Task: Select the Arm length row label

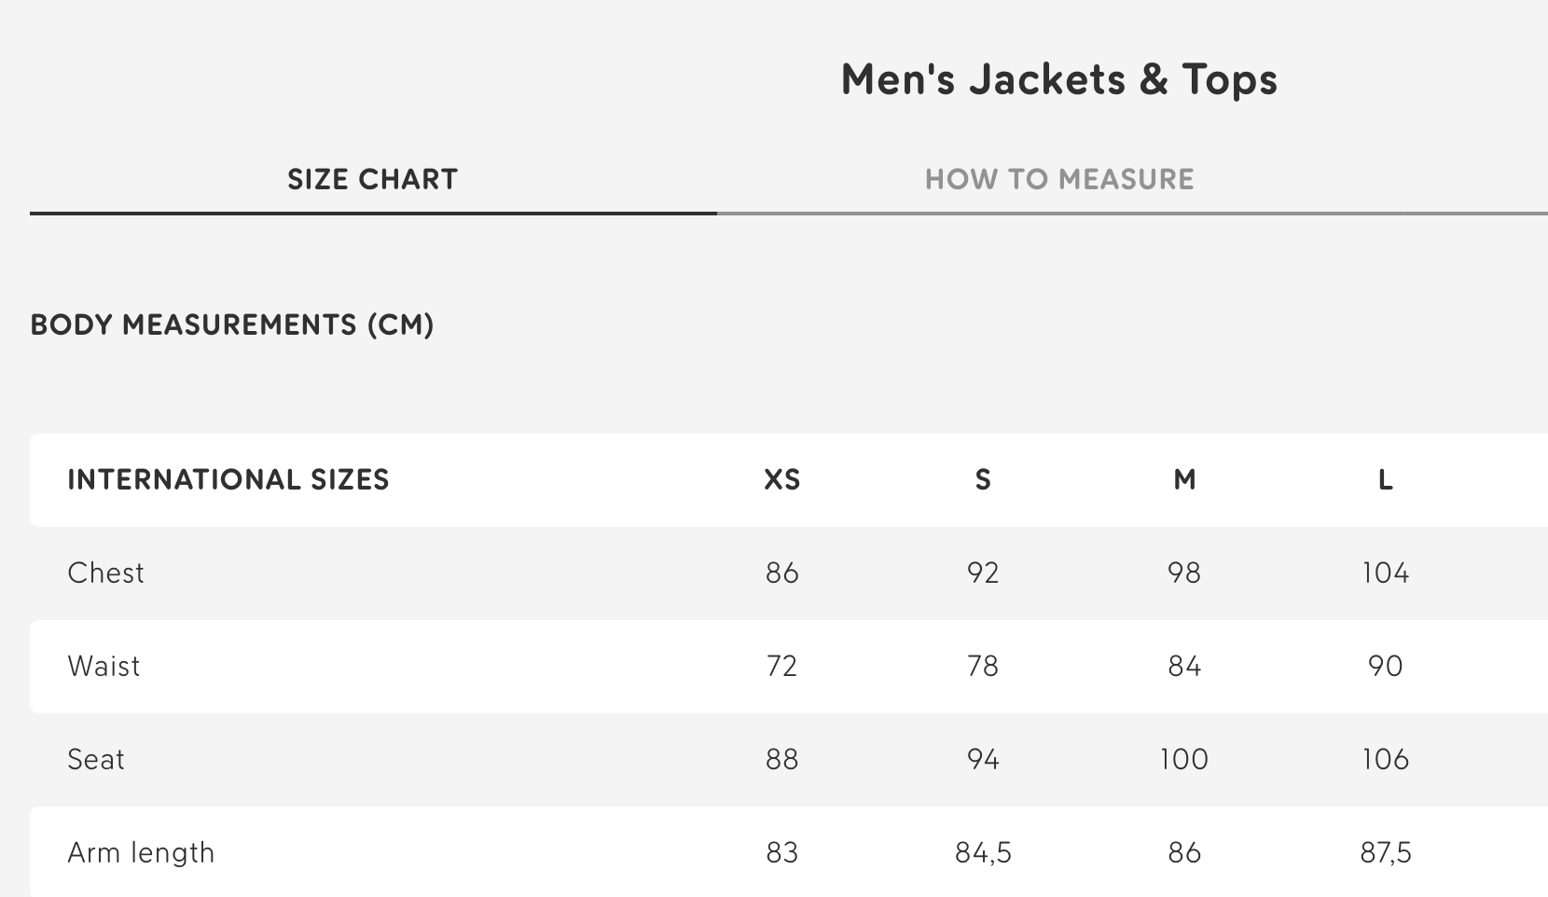Action: [141, 851]
